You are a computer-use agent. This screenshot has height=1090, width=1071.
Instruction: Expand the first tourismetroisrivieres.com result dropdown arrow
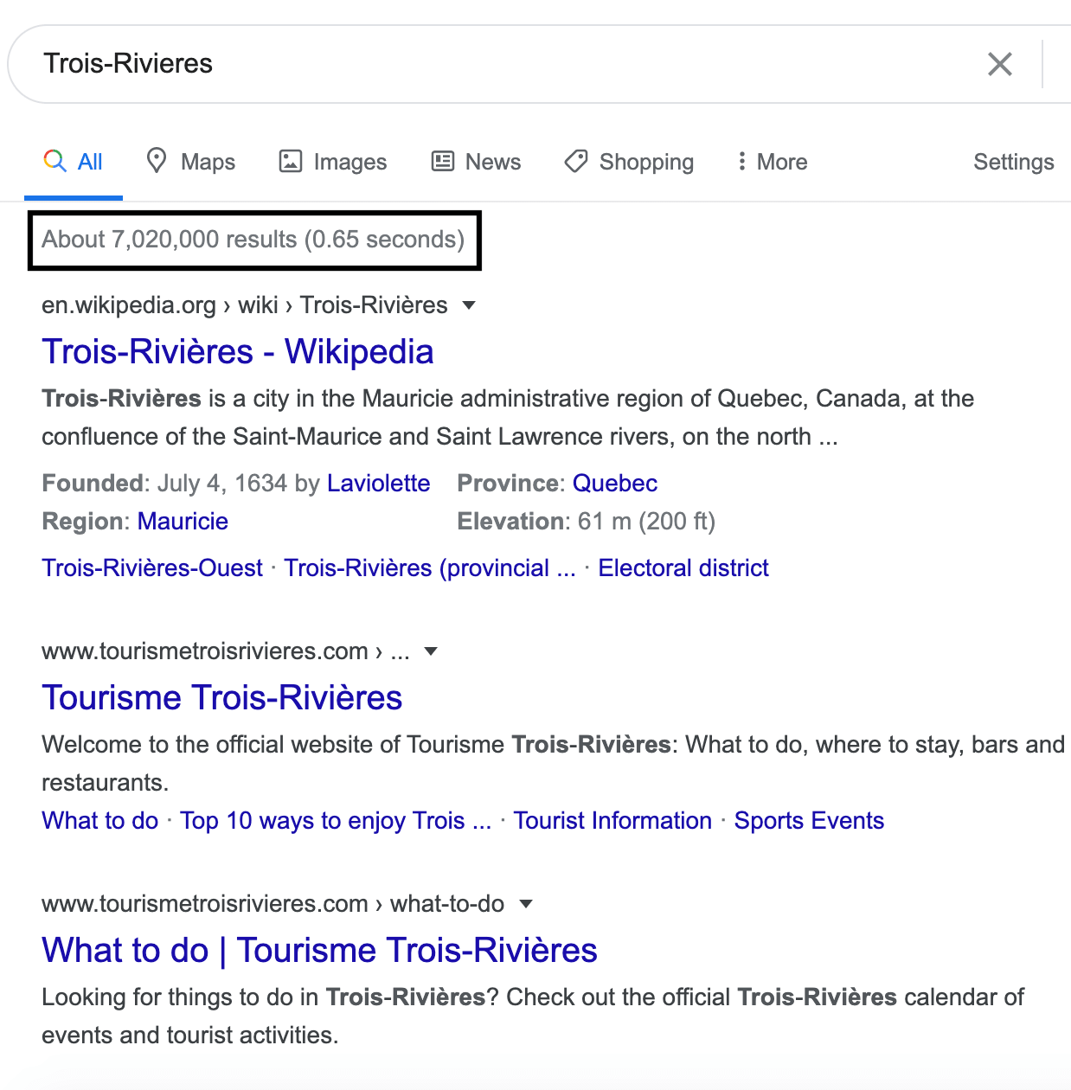tap(431, 651)
